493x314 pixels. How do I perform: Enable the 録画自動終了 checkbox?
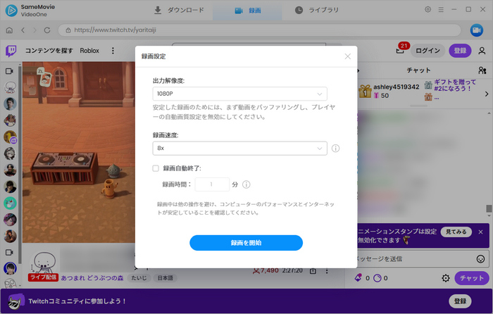(156, 168)
